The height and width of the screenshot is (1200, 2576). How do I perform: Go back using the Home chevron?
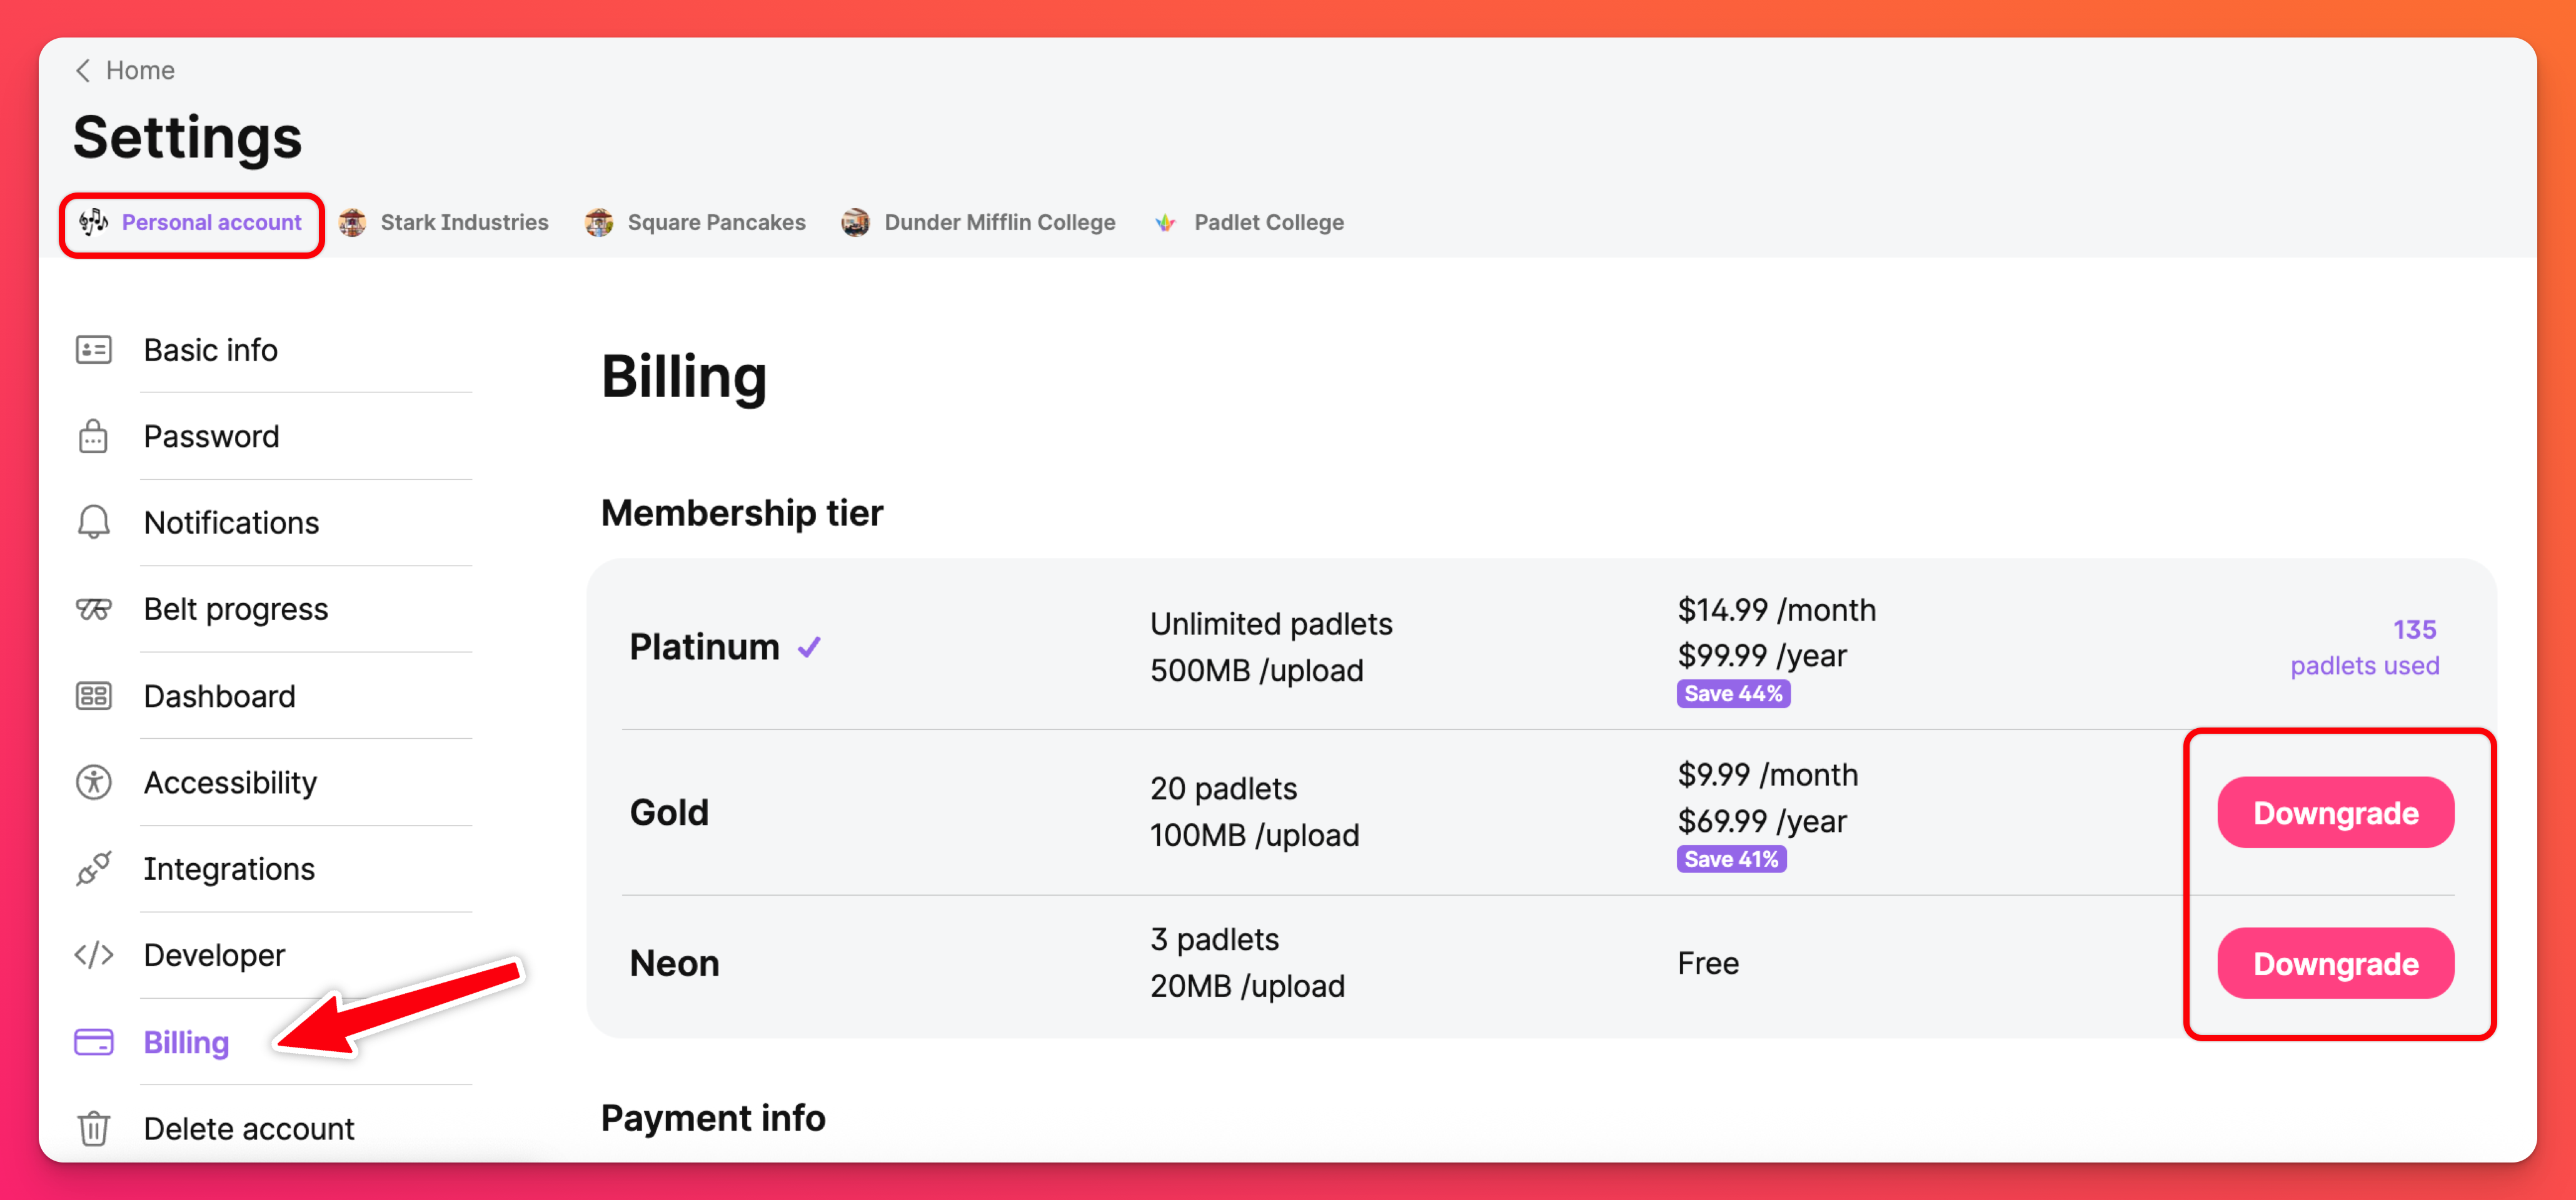[84, 70]
